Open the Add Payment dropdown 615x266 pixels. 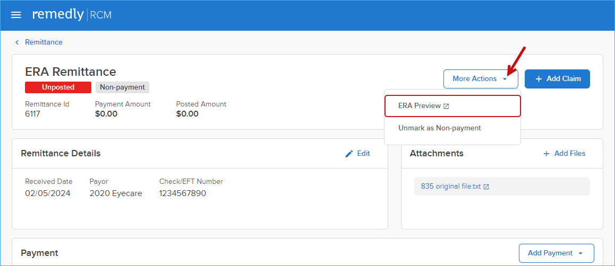coord(556,253)
